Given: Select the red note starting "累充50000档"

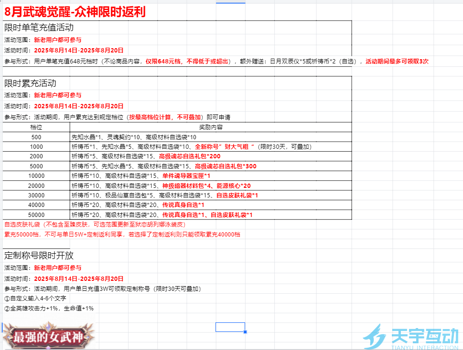Looking at the screenshot, I should (x=122, y=235).
